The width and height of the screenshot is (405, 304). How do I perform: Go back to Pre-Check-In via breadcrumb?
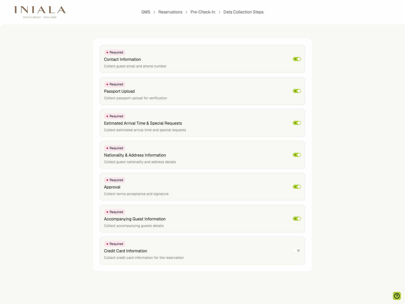pos(203,12)
